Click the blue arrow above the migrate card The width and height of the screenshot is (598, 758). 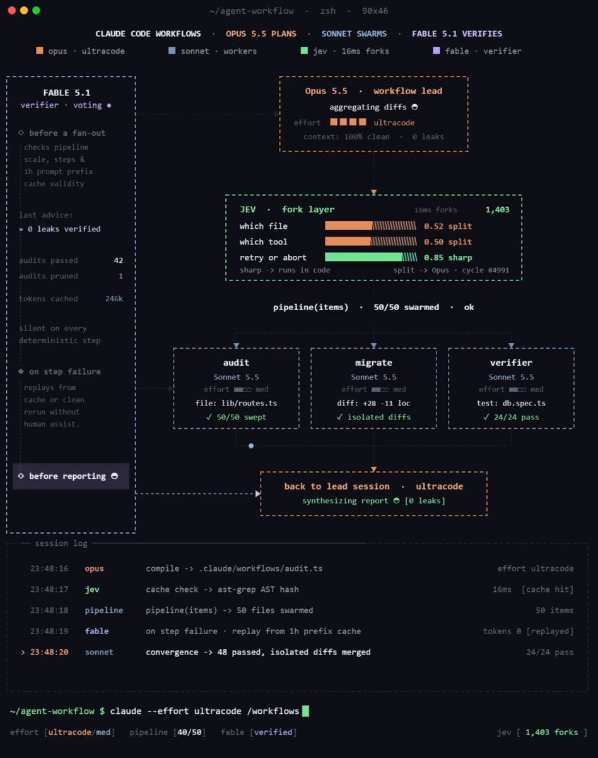pyautogui.click(x=373, y=346)
